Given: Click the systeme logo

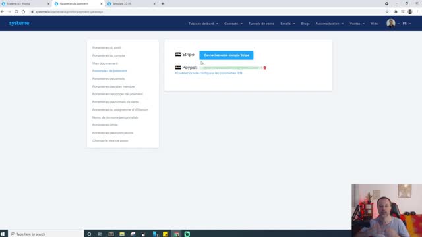Looking at the screenshot, I should [x=19, y=23].
